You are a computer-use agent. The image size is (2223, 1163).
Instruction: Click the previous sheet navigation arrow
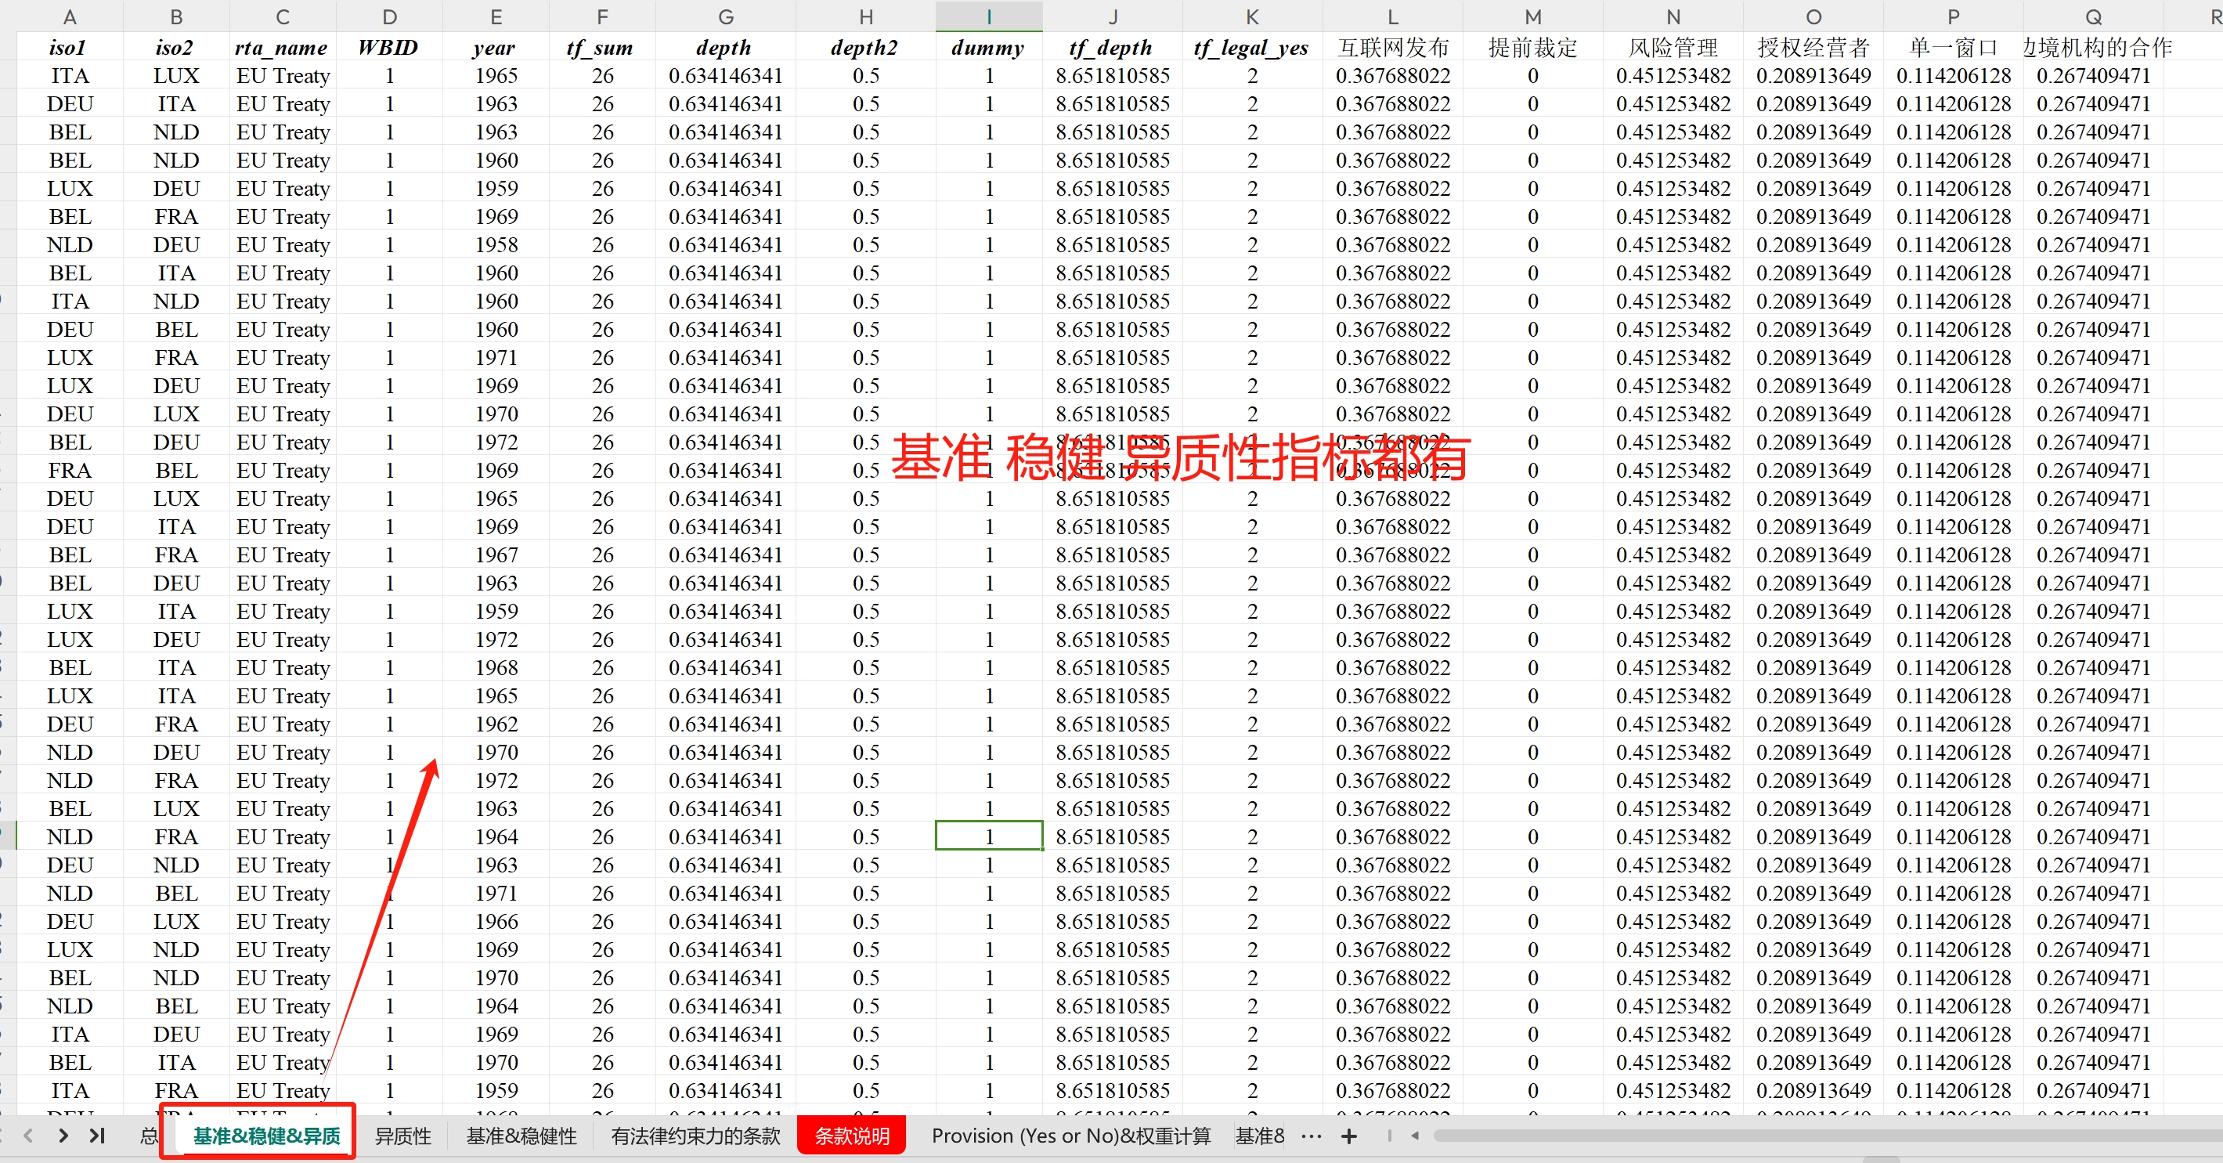click(x=28, y=1136)
